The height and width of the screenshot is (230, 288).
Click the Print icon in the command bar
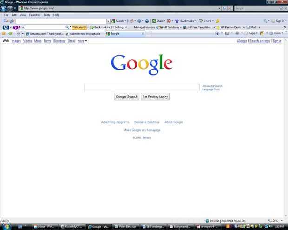237,33
